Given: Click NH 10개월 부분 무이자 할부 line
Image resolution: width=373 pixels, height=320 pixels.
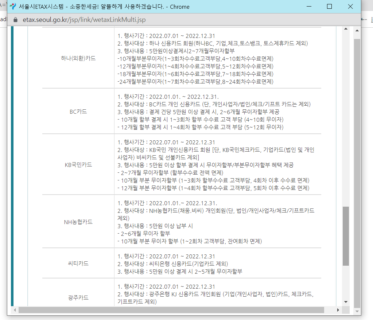Looking at the screenshot, I should coord(190,241).
